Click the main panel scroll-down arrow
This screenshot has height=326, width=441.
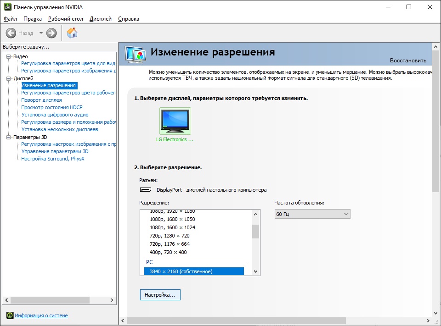pyautogui.click(x=435, y=313)
